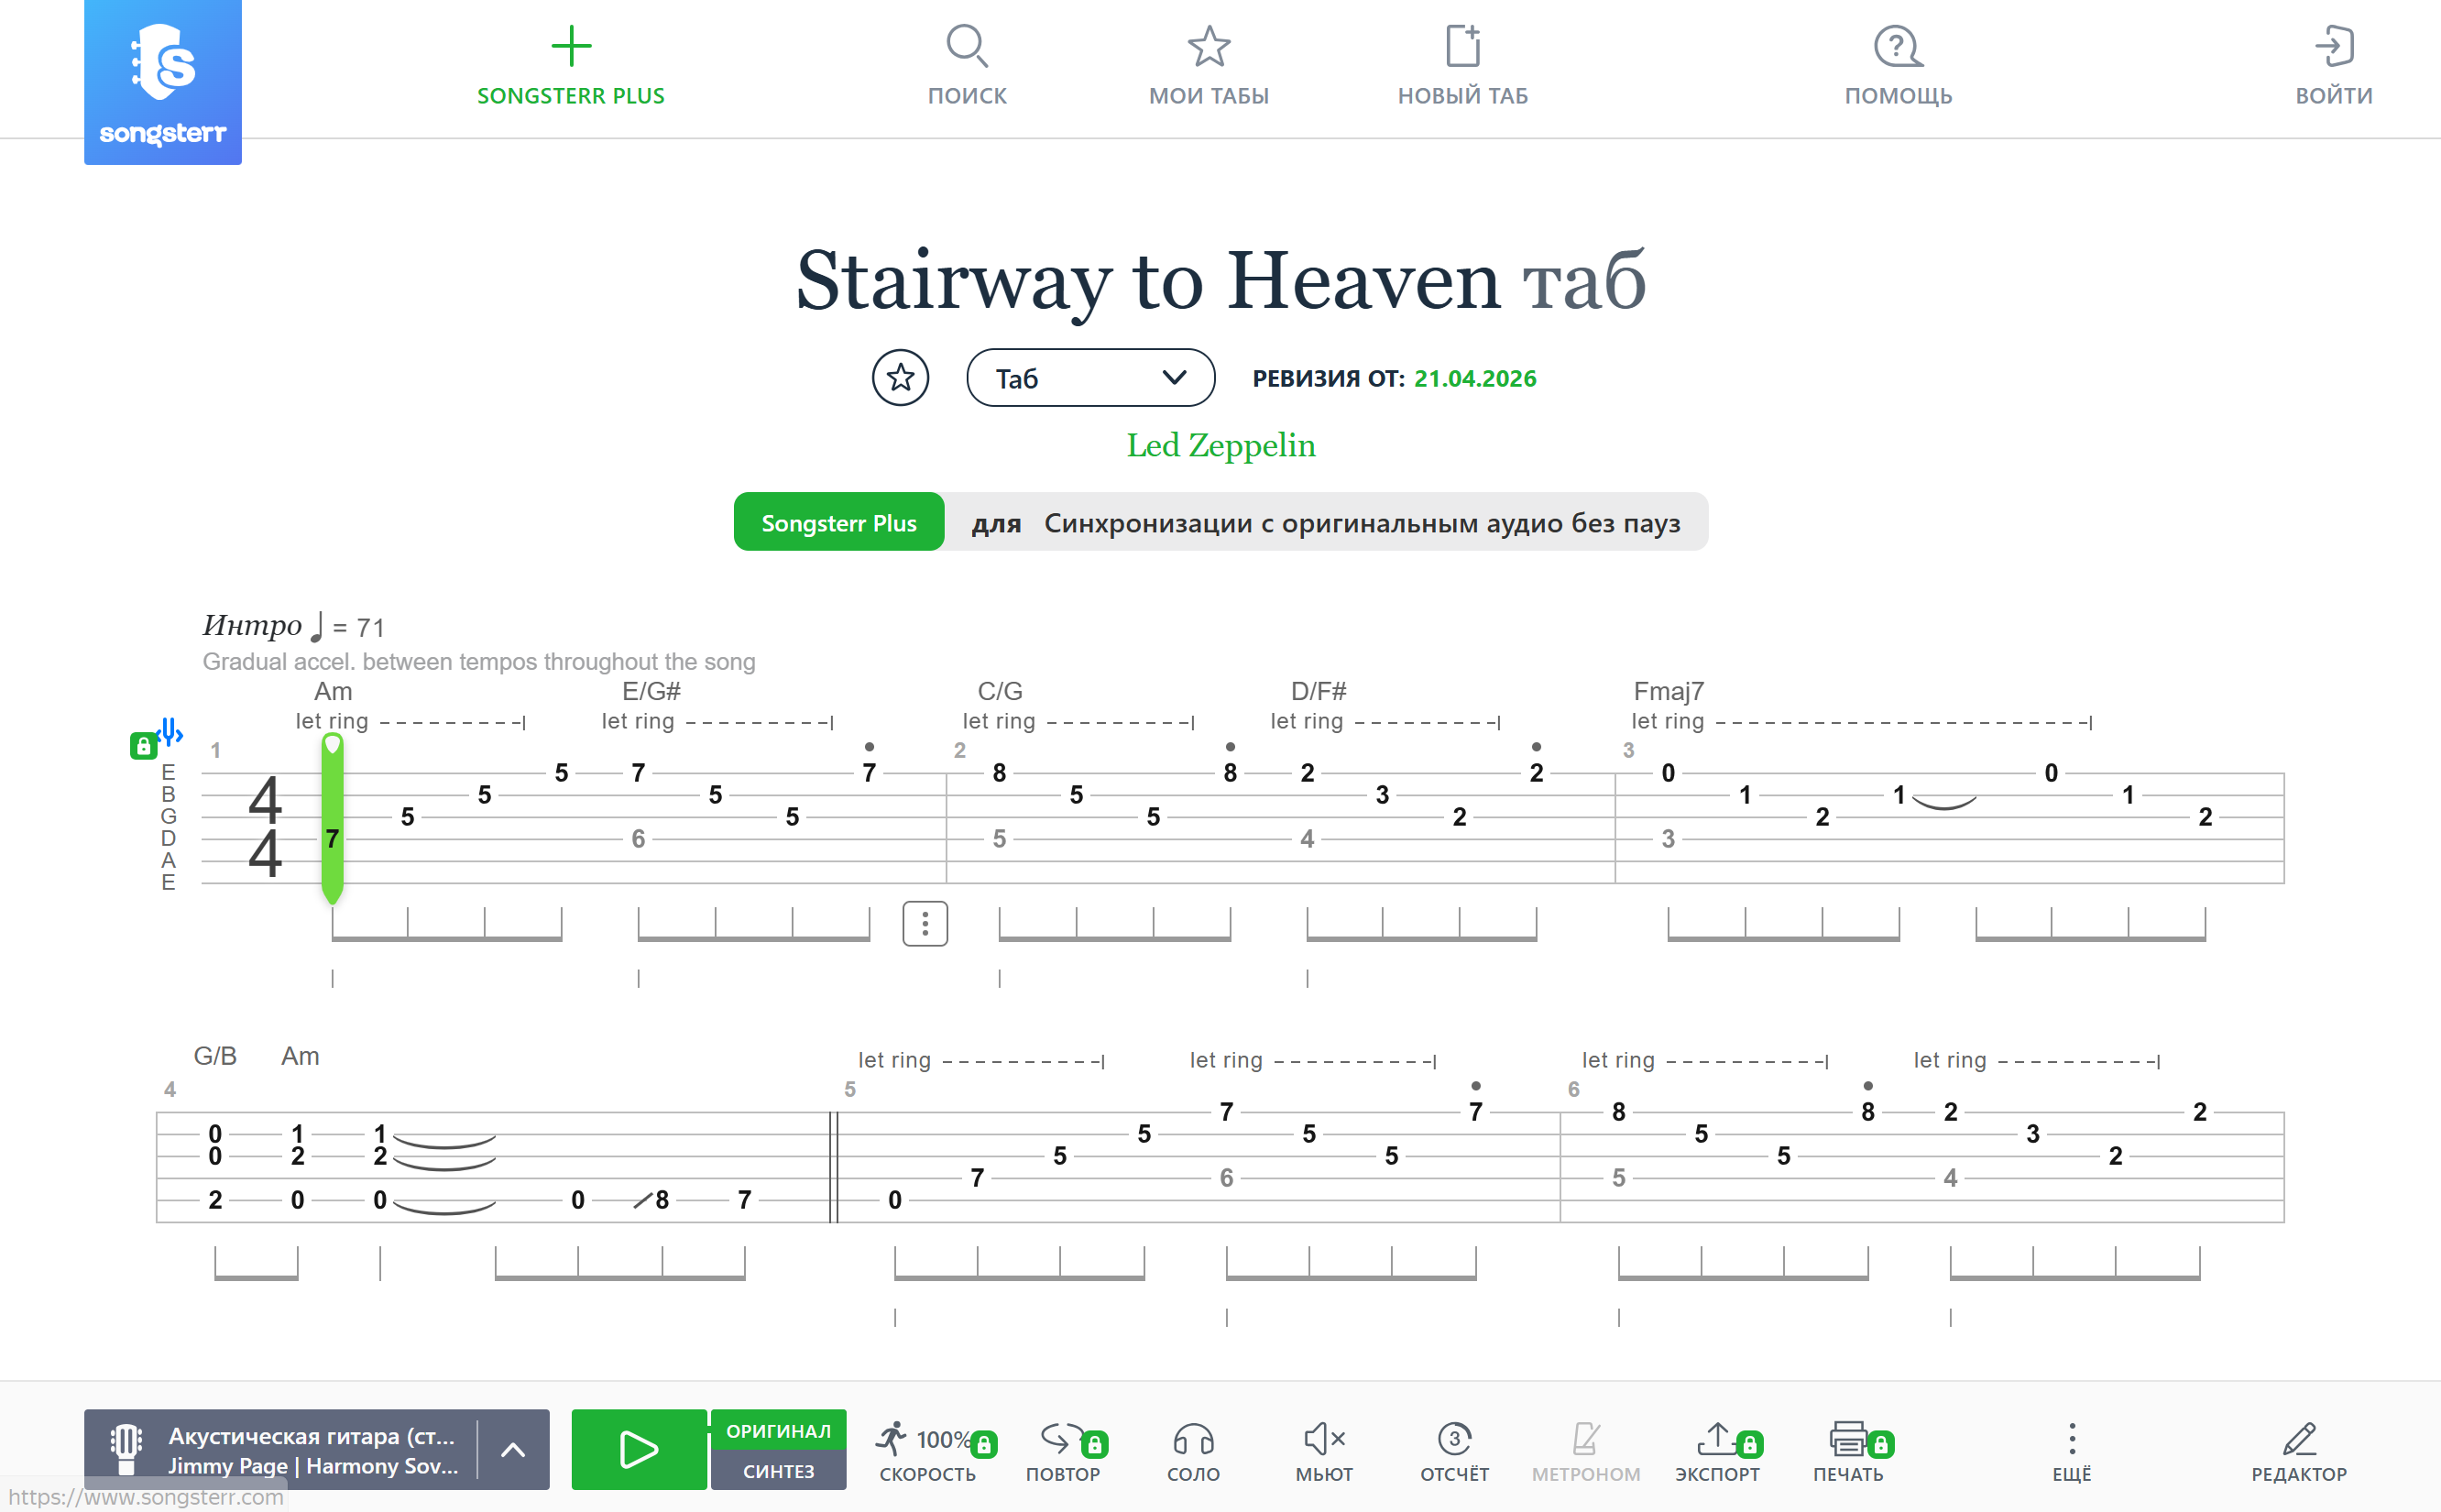This screenshot has width=2441, height=1512.
Task: Click the Am chord label in bar 1
Action: (x=333, y=691)
